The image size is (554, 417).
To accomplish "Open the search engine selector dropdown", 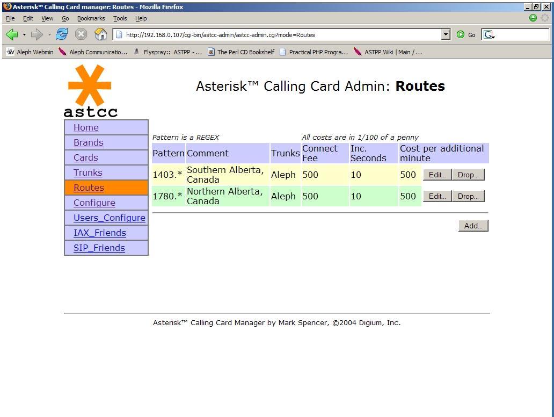I will 489,34.
